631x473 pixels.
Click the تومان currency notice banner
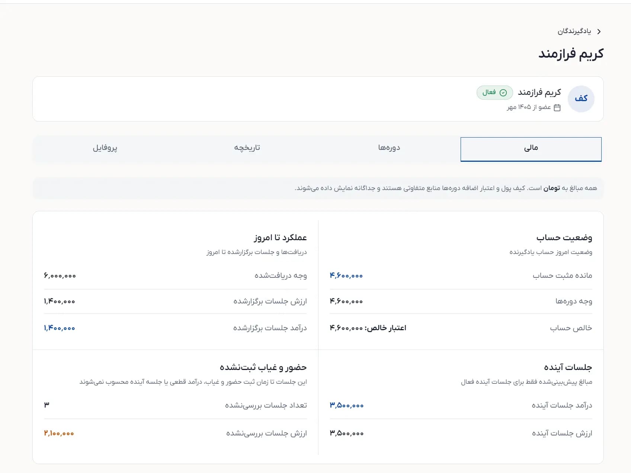(318, 188)
